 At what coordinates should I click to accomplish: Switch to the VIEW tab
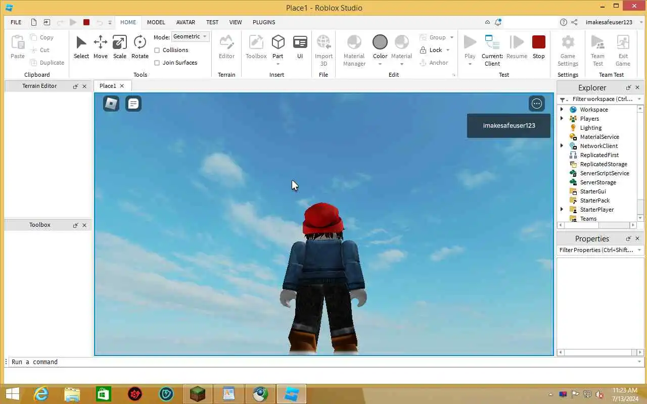(236, 22)
